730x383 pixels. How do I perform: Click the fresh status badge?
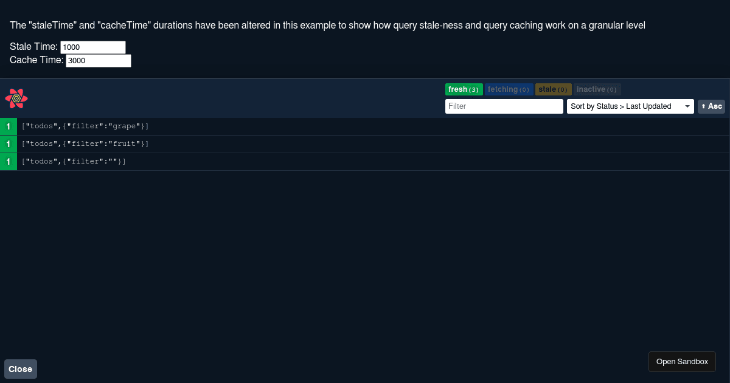point(464,89)
